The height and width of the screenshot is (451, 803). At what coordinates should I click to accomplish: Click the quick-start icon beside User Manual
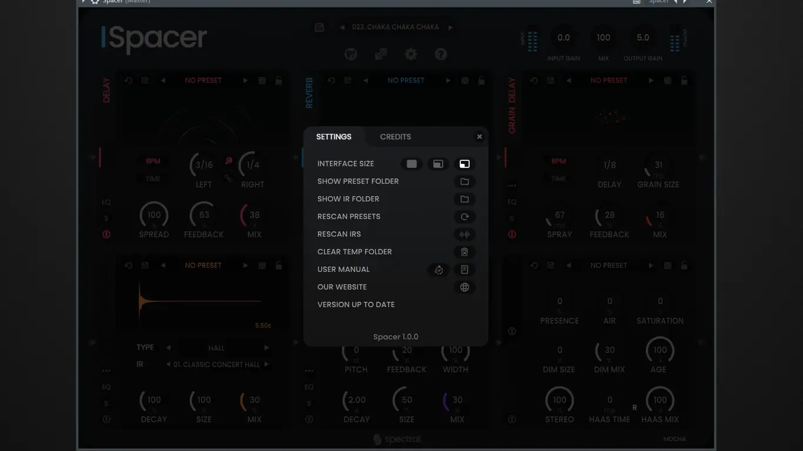click(x=439, y=270)
